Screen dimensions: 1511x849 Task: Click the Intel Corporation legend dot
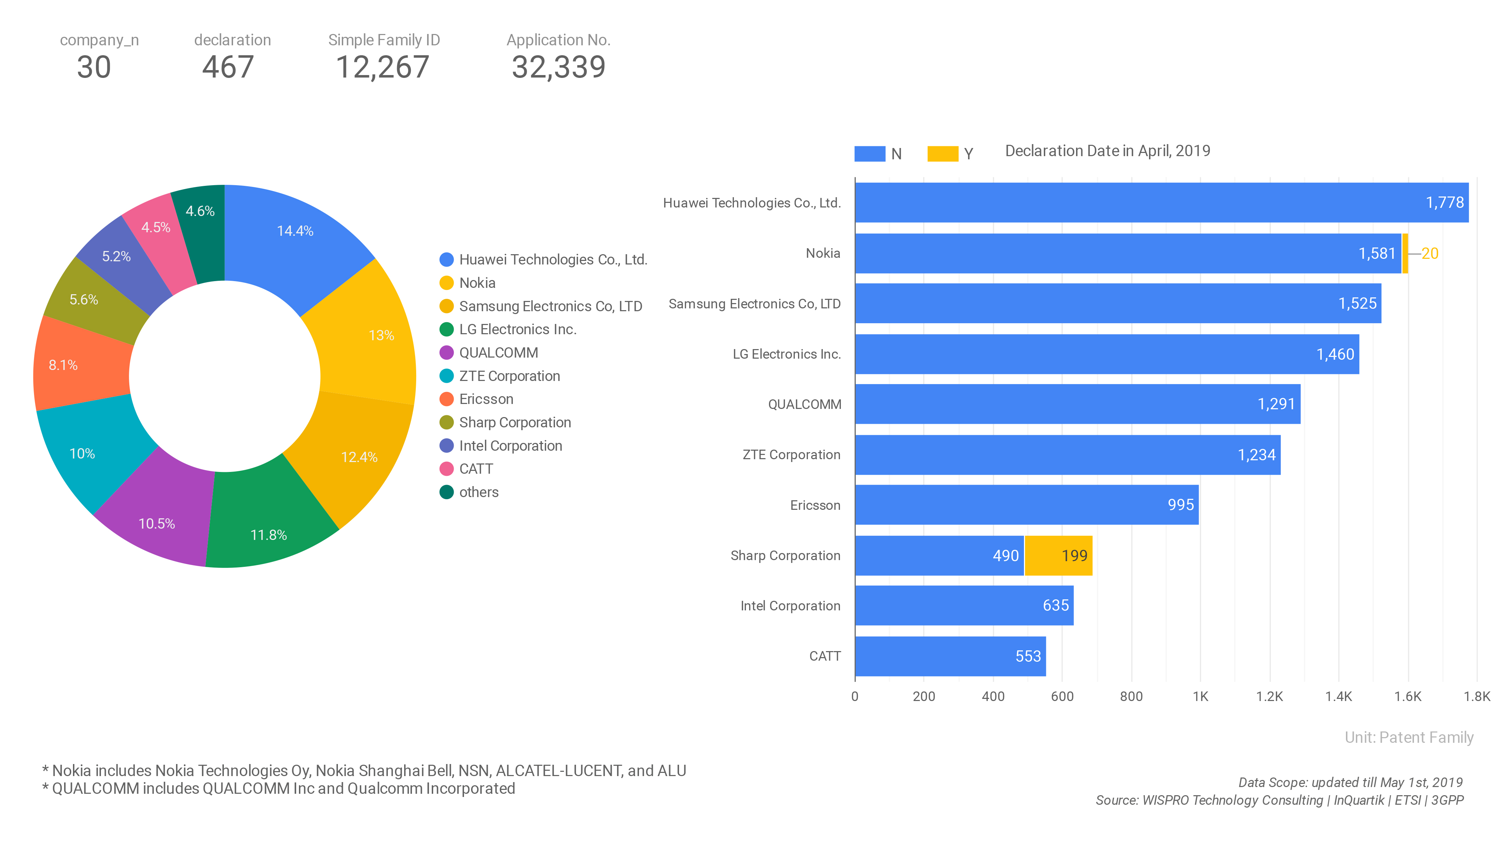click(446, 446)
